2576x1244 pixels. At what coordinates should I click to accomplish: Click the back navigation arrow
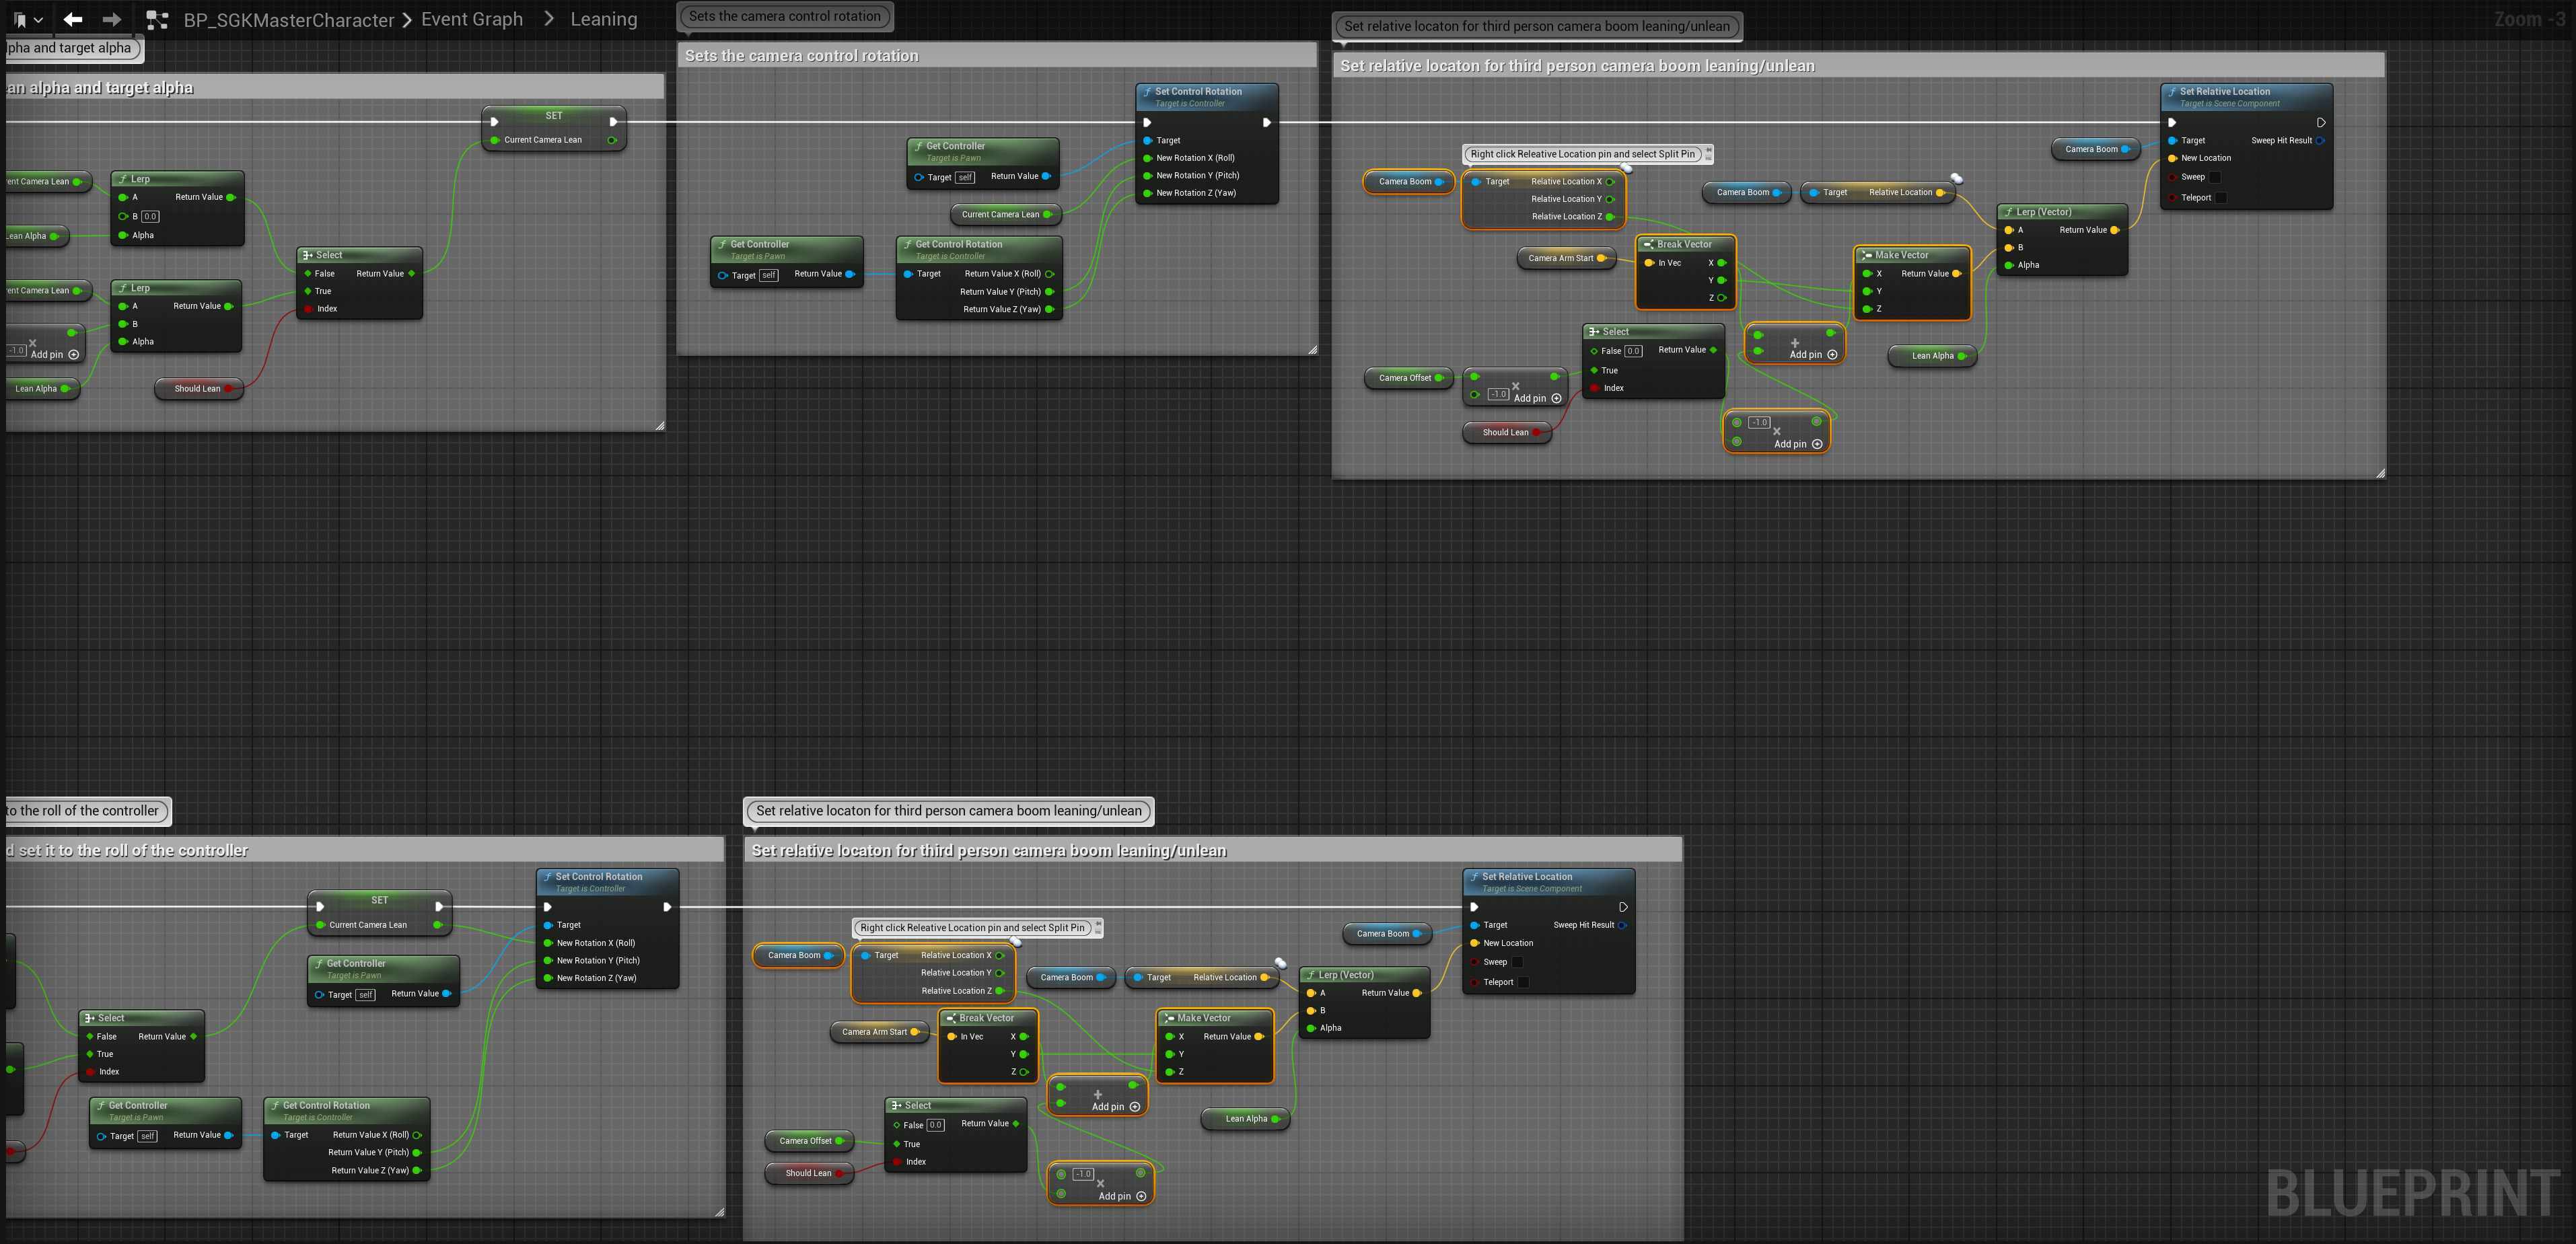(x=73, y=19)
